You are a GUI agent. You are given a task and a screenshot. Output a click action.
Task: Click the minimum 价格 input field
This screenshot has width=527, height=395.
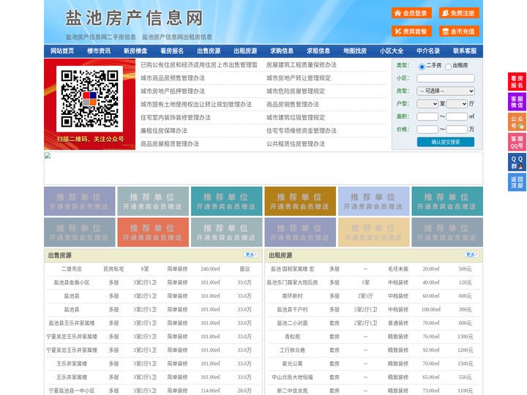point(427,129)
